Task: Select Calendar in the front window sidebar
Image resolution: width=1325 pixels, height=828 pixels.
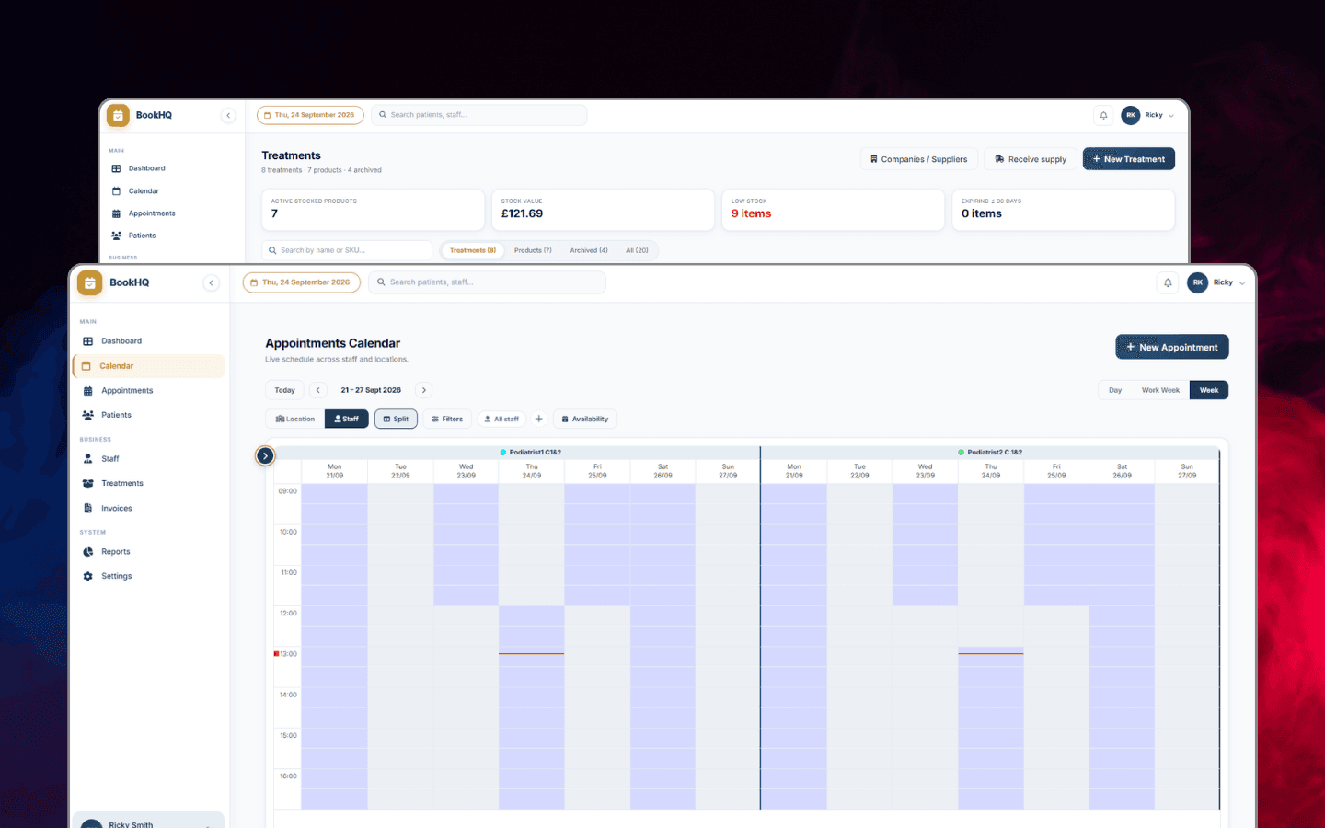Action: coord(148,366)
